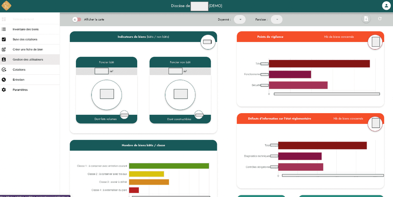Click the green Classe 1 bar
This screenshot has width=393, height=197.
pos(169,166)
